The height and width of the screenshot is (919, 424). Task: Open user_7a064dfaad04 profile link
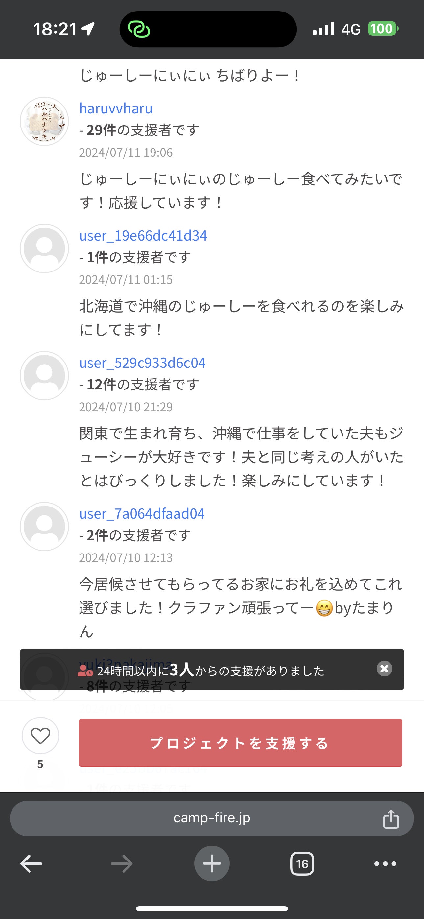[x=142, y=514]
